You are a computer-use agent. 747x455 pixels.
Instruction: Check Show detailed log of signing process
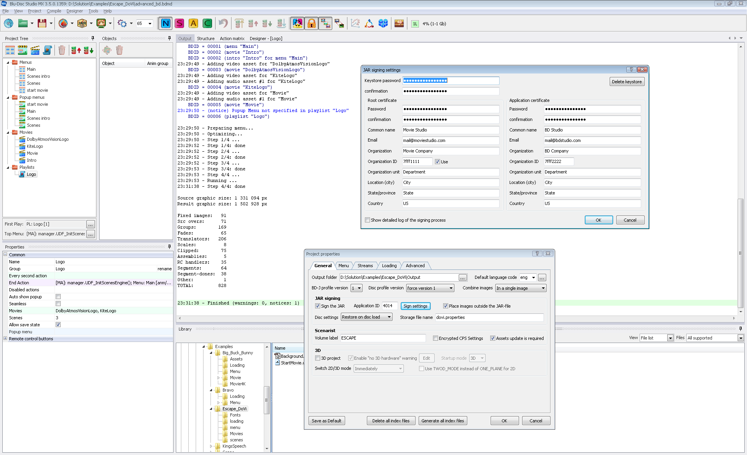[367, 220]
